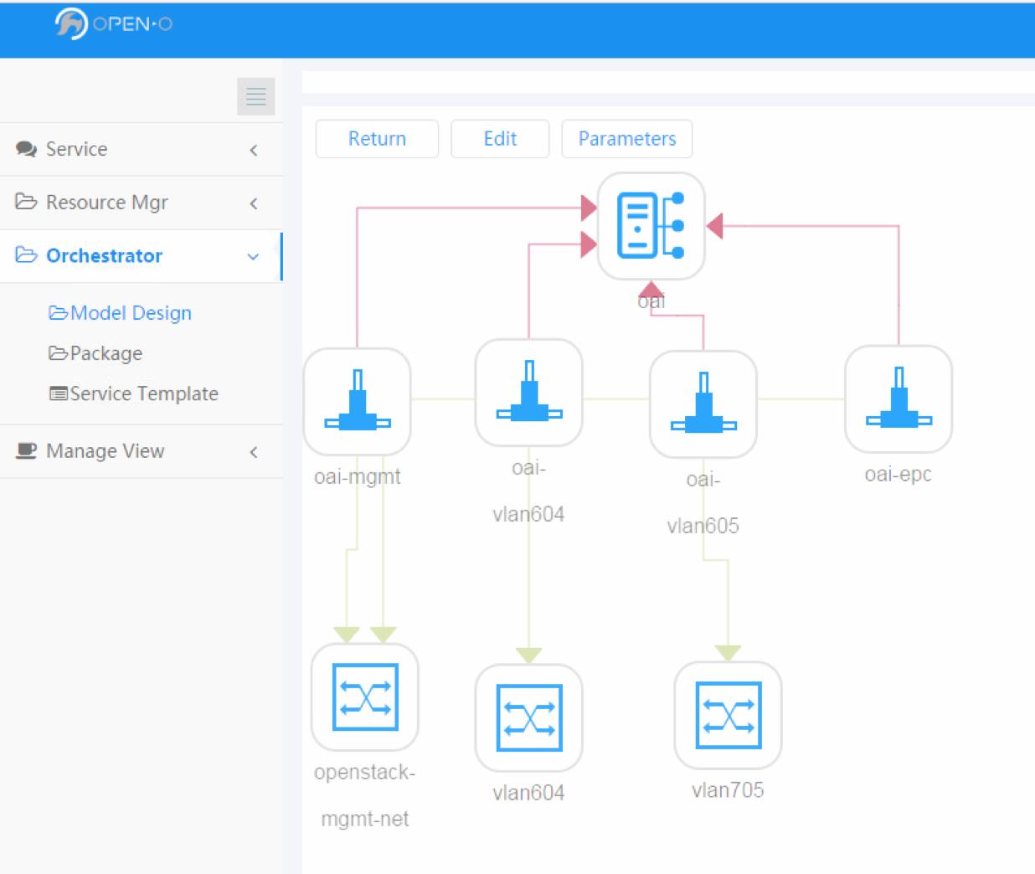Toggle the sidebar hamburger menu button
Viewport: 1035px width, 874px height.
point(256,96)
